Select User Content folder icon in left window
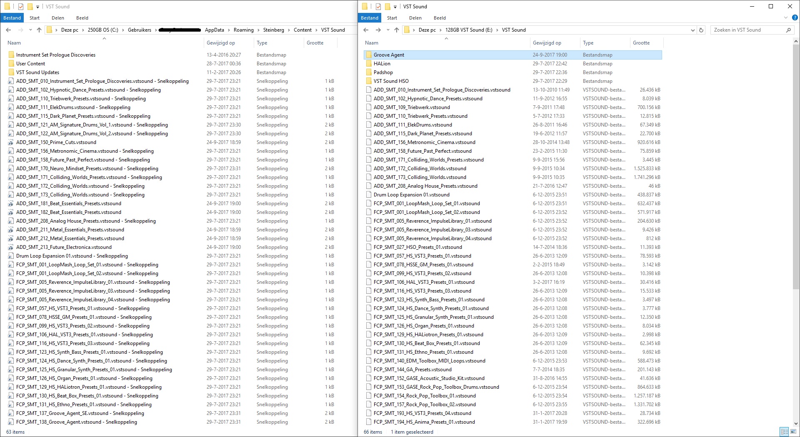This screenshot has width=800, height=437. point(11,64)
